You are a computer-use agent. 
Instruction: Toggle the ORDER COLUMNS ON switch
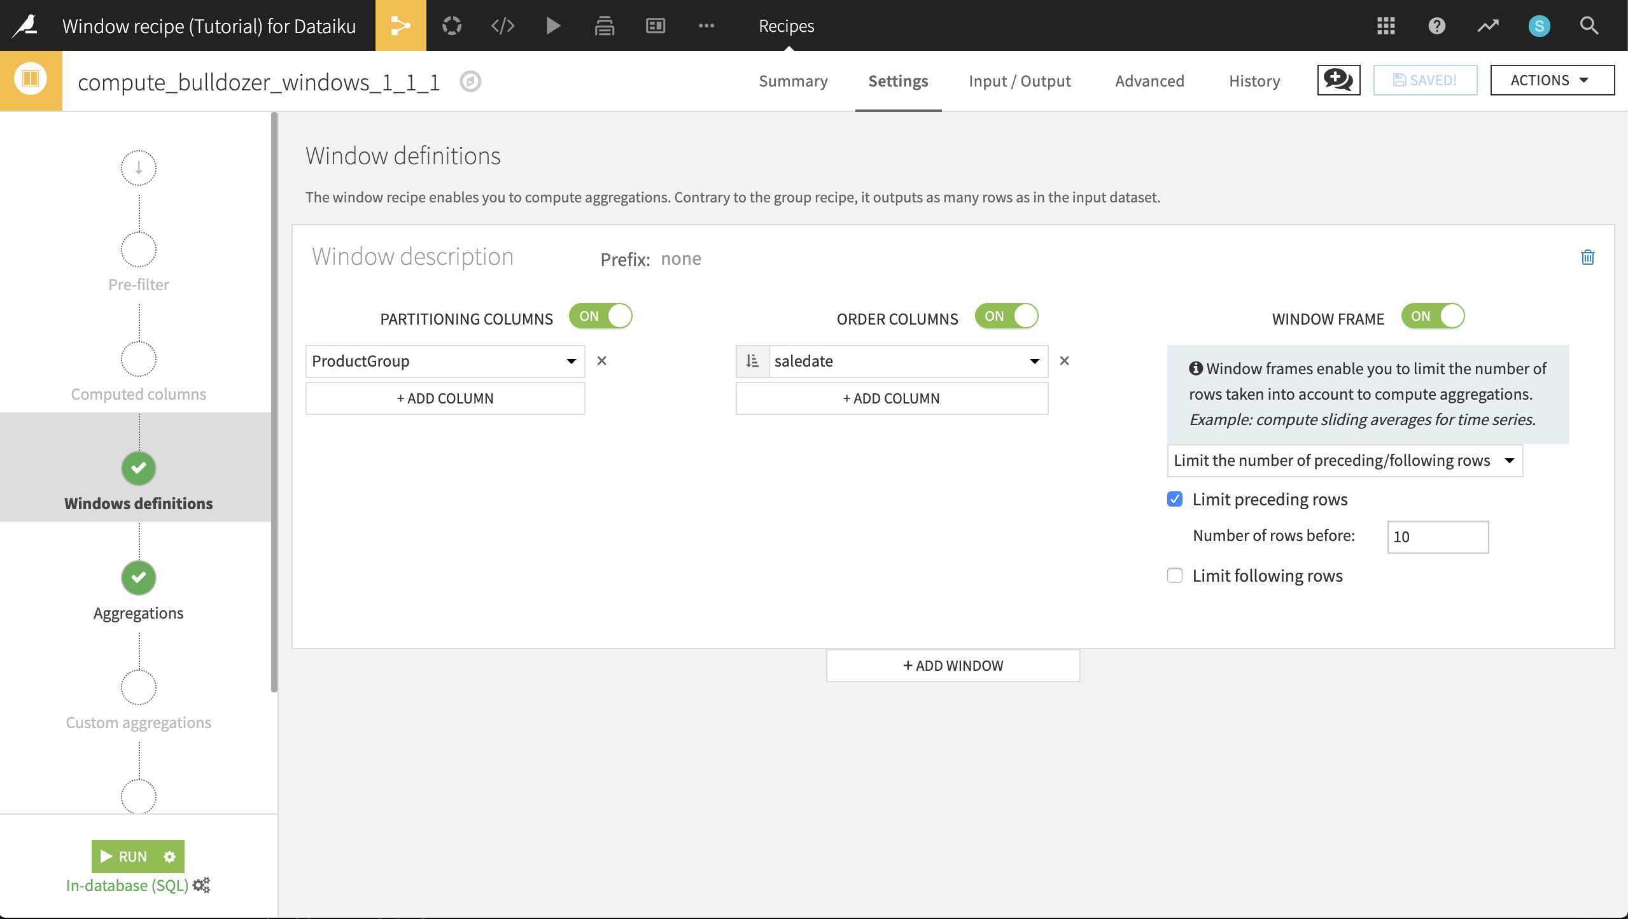1007,315
